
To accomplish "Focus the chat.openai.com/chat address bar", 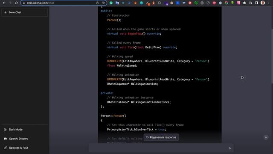I will (x=64, y=3).
